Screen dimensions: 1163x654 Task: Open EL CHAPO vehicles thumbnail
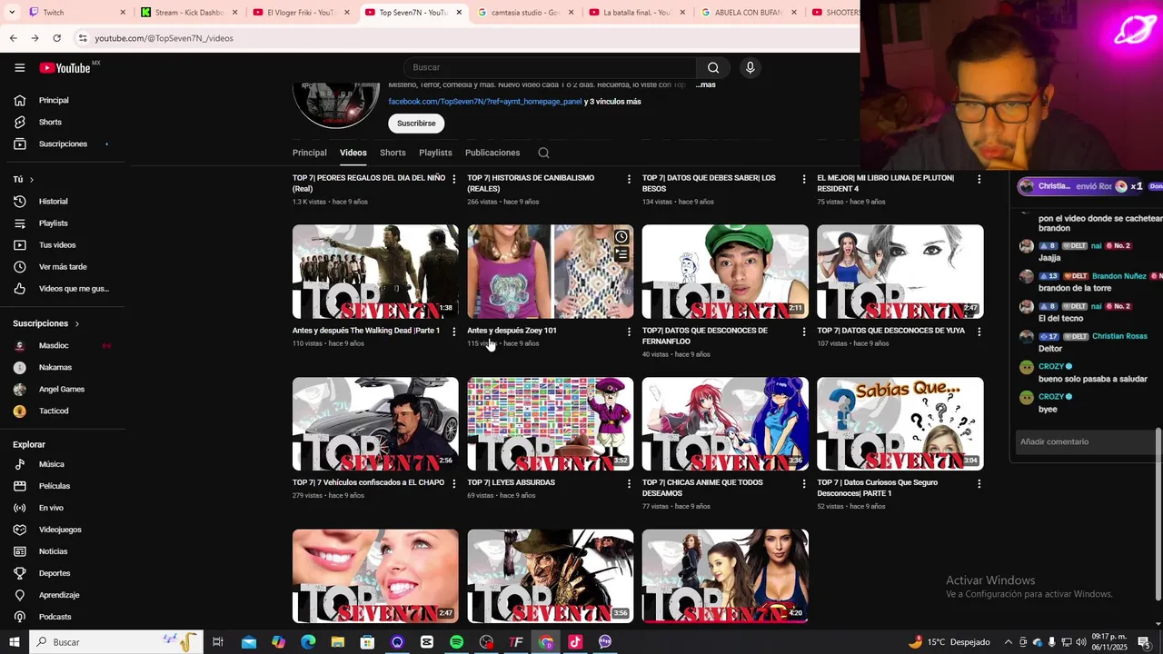pos(375,424)
